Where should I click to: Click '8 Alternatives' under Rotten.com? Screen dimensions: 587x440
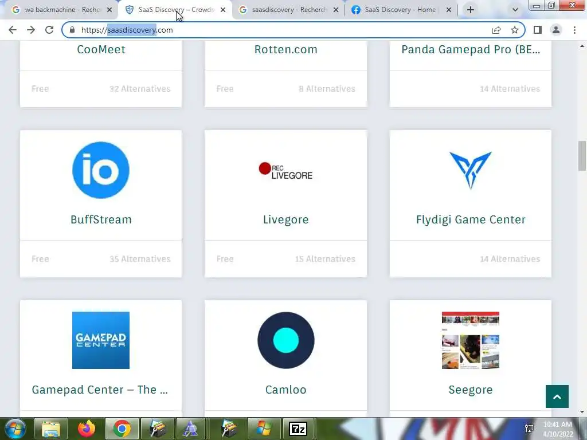(x=327, y=89)
